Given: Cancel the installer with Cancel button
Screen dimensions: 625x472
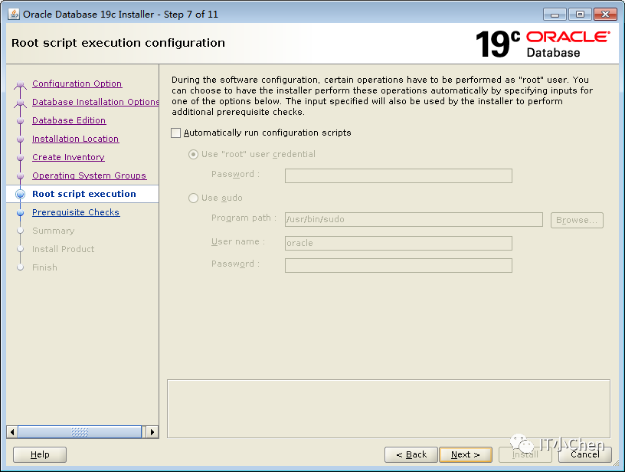Looking at the screenshot, I should coord(584,454).
